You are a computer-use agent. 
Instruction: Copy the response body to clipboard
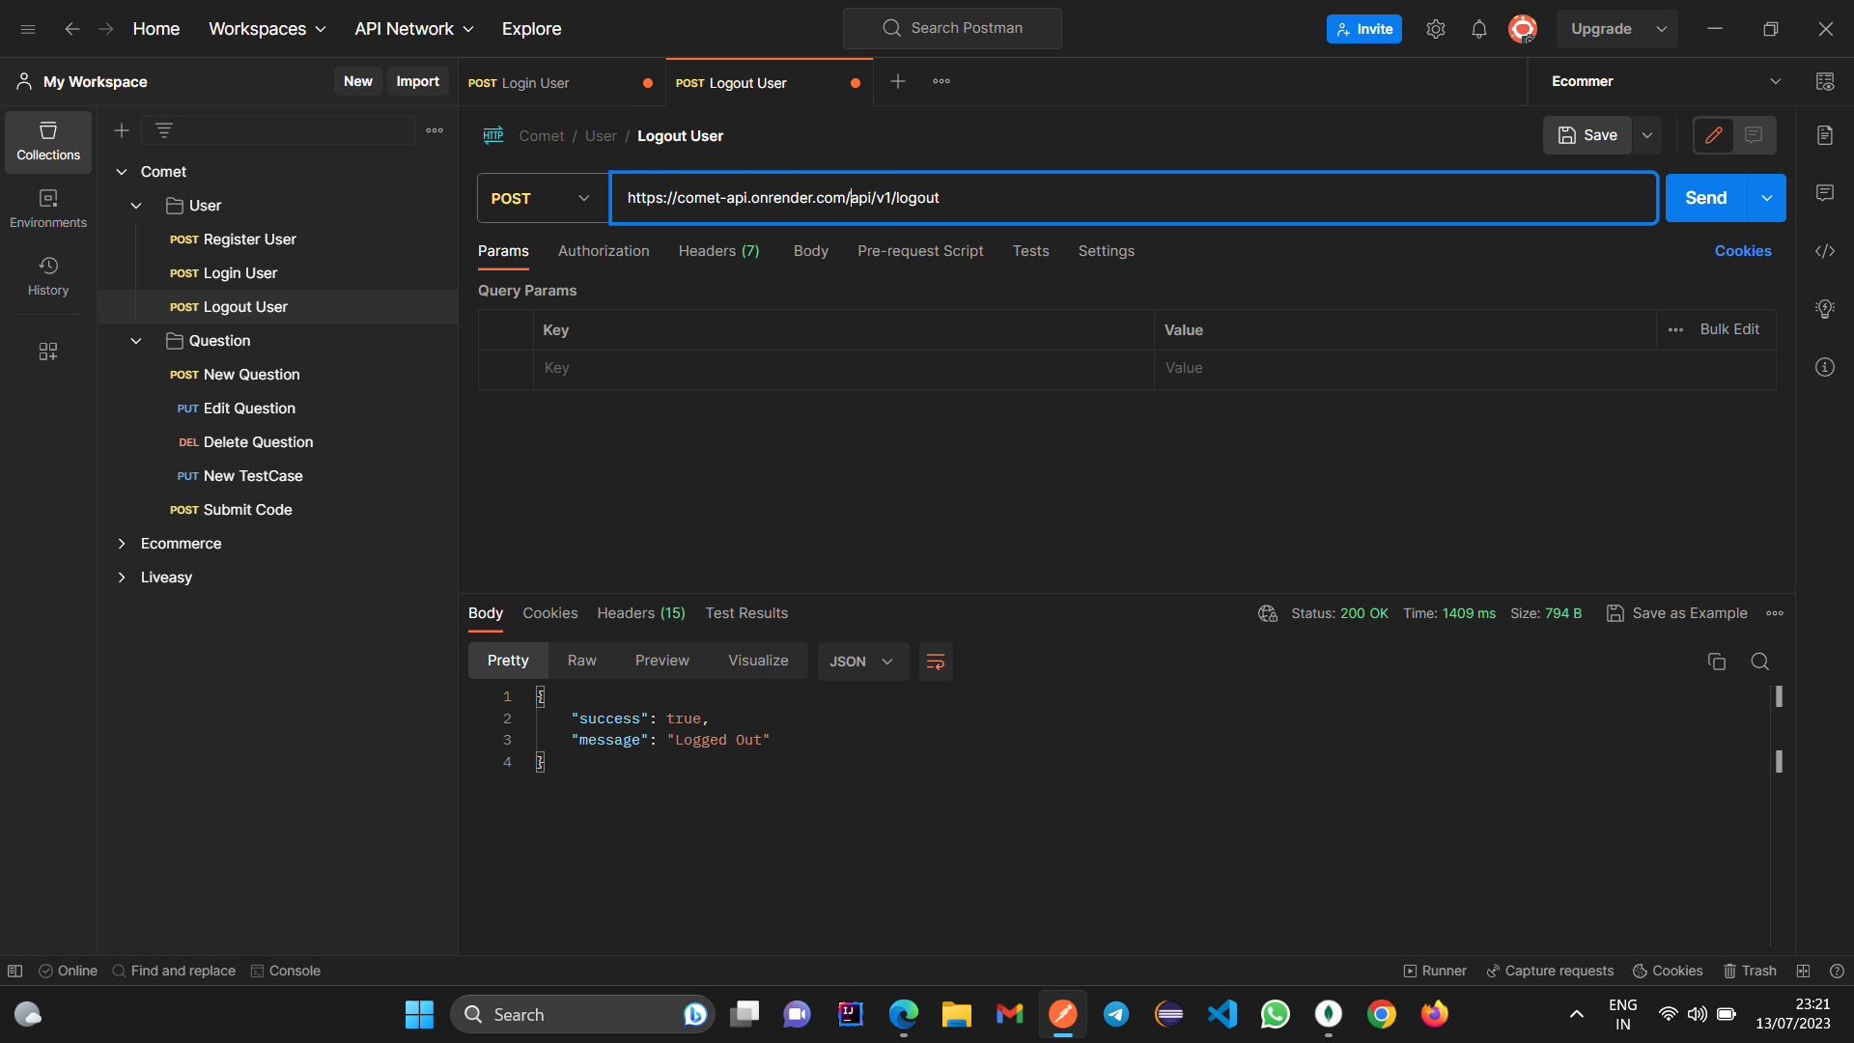[x=1716, y=662]
